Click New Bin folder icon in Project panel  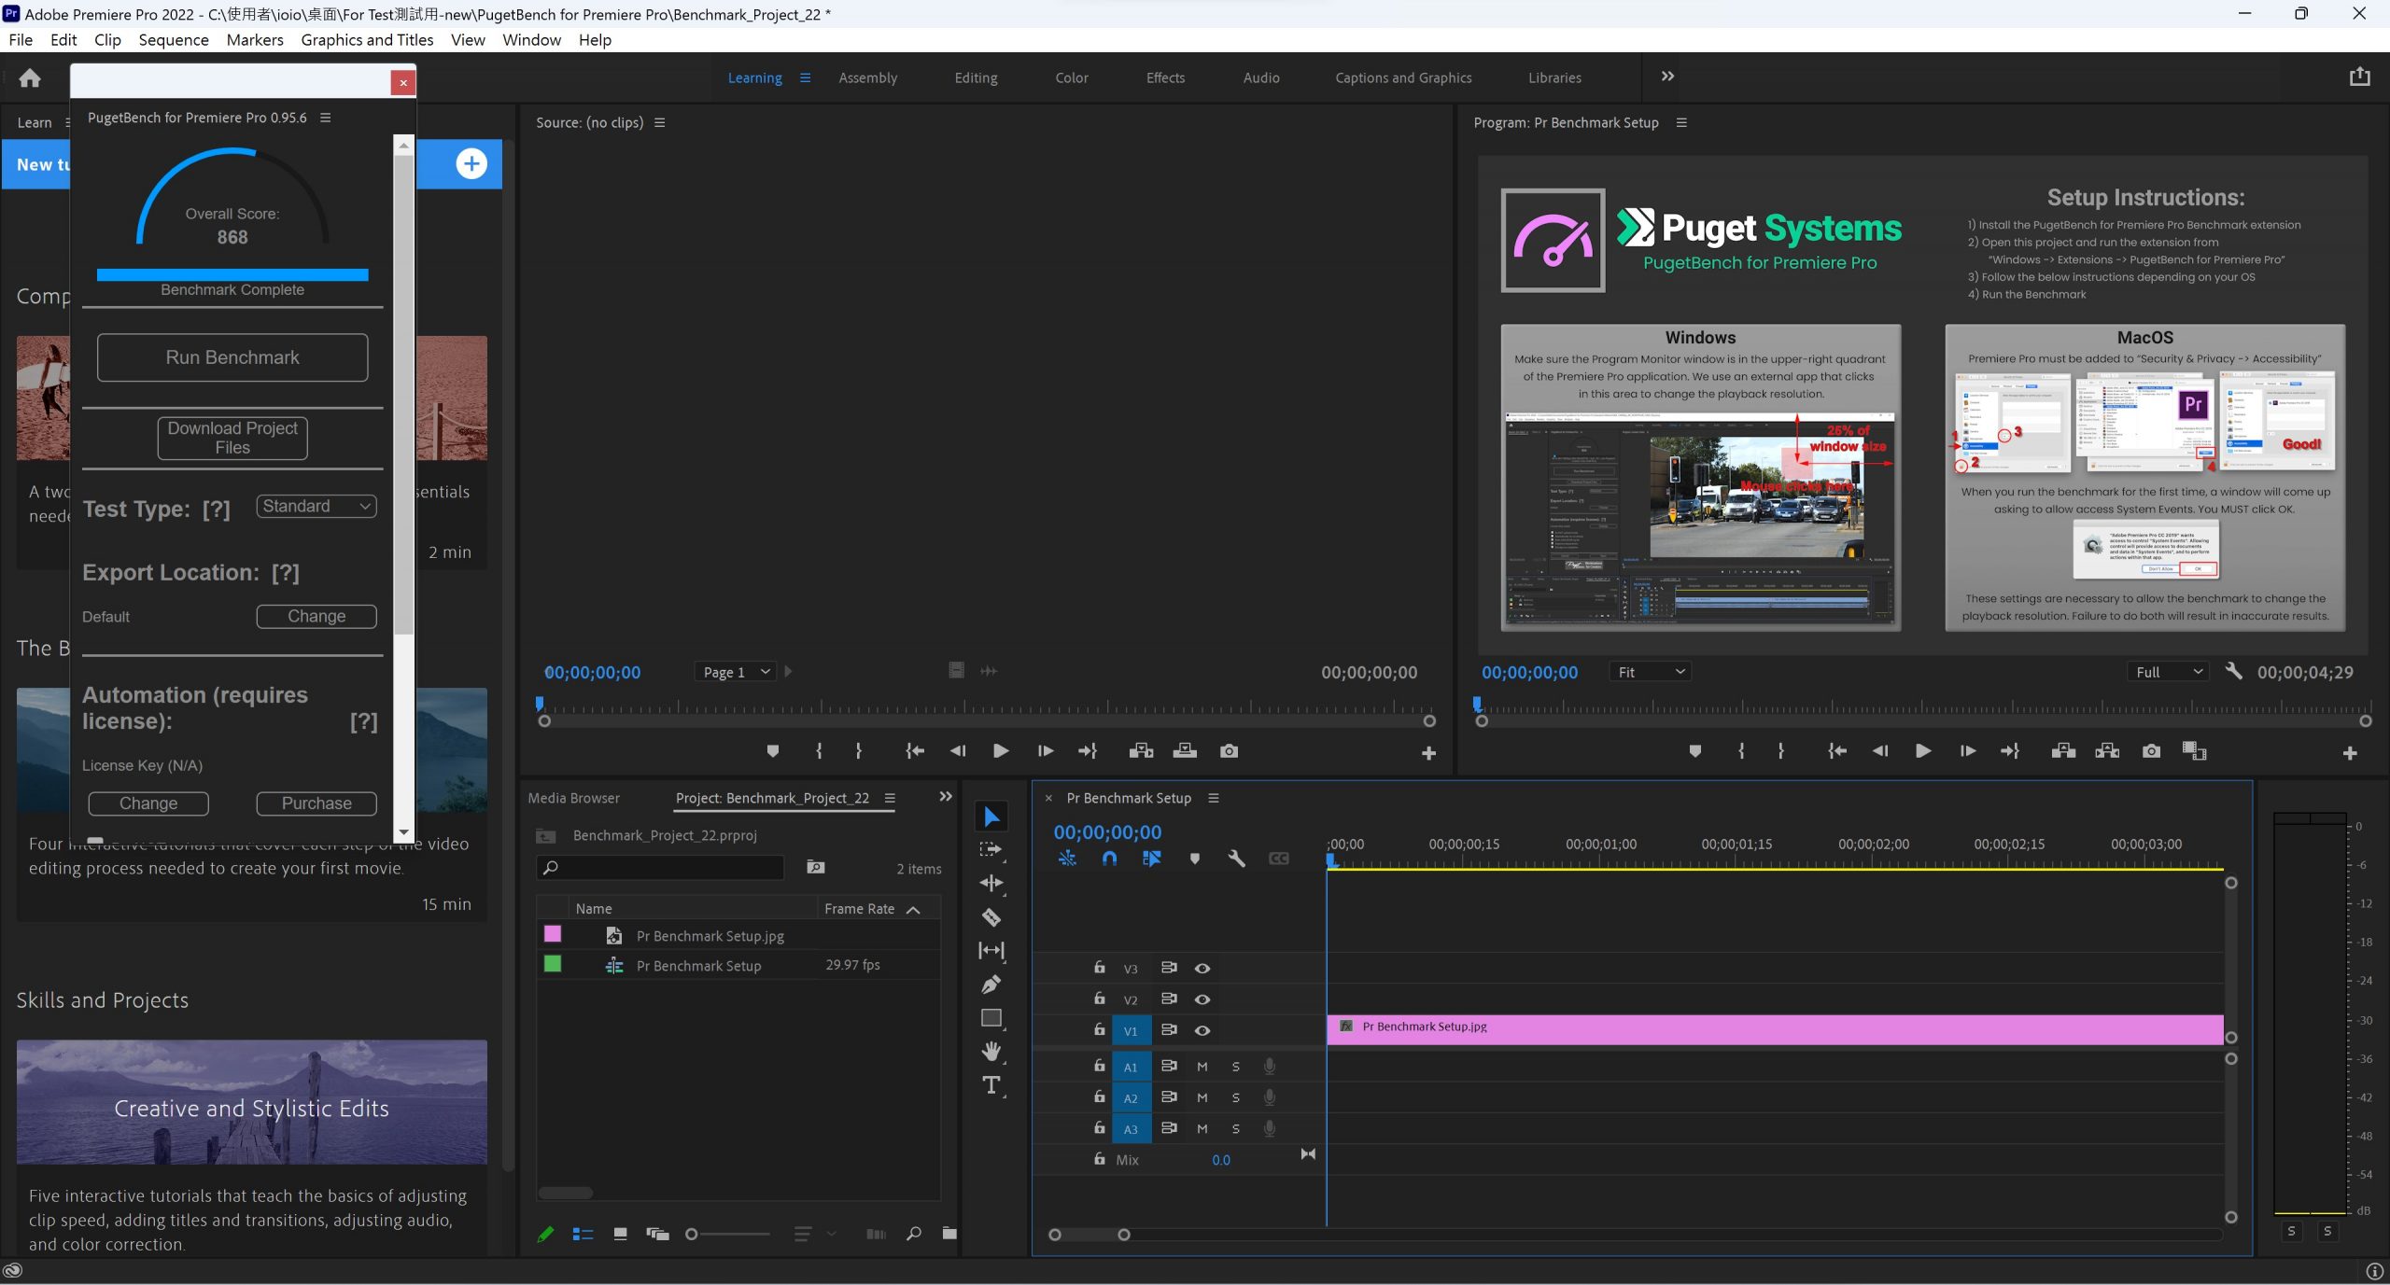(949, 1234)
